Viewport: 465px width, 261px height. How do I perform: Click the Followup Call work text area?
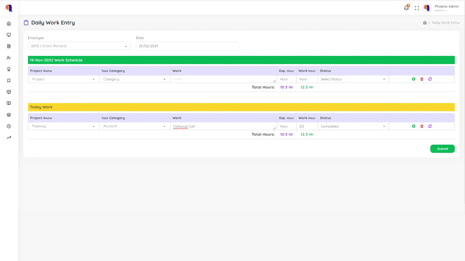(x=223, y=126)
